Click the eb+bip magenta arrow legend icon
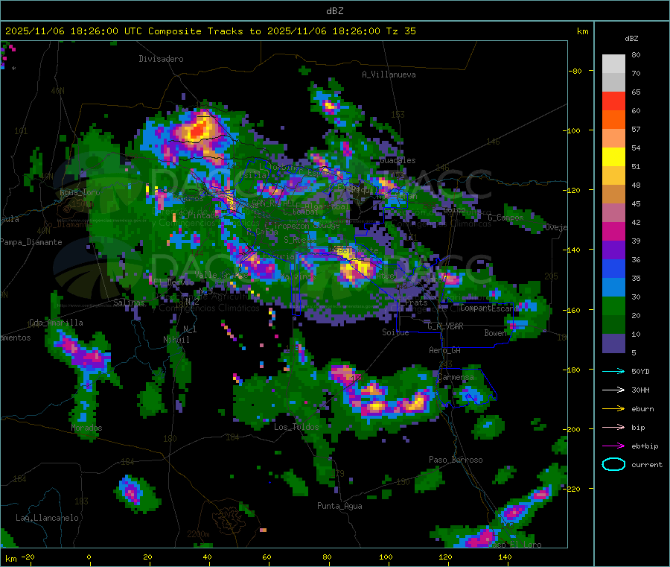Image resolution: width=670 pixels, height=567 pixels. 613,446
